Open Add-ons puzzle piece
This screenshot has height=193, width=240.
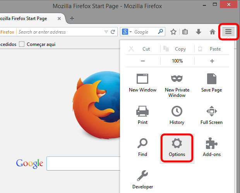click(212, 147)
